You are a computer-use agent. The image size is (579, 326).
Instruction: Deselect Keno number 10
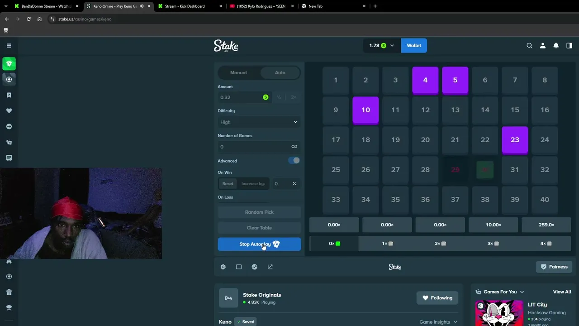coord(365,110)
